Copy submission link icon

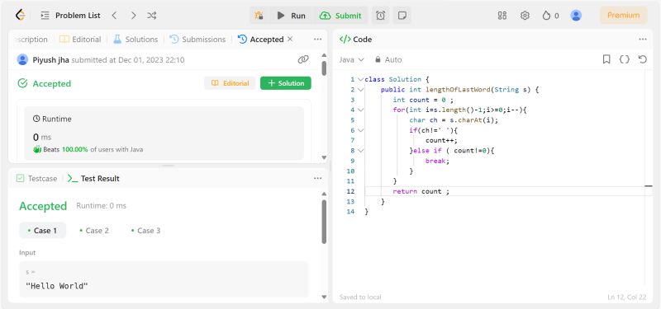click(x=303, y=59)
